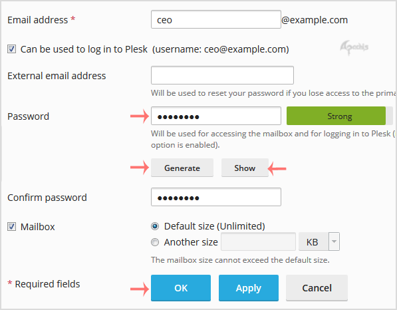Image resolution: width=397 pixels, height=310 pixels.
Task: Click the Mailbox label text
Action: [x=38, y=227]
